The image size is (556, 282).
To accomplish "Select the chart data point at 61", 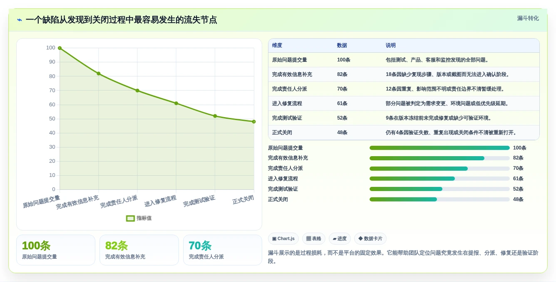I will [x=176, y=103].
